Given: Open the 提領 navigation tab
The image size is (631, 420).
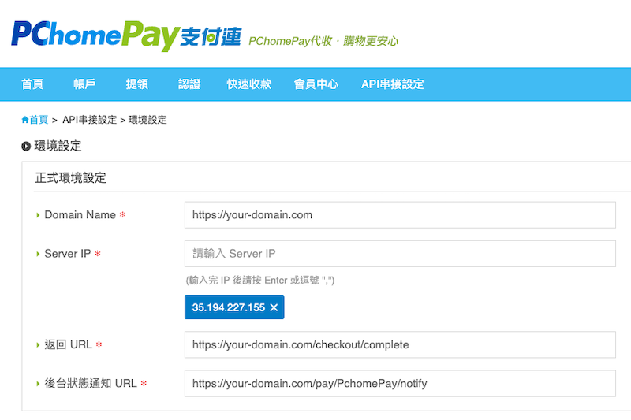Looking at the screenshot, I should [136, 84].
